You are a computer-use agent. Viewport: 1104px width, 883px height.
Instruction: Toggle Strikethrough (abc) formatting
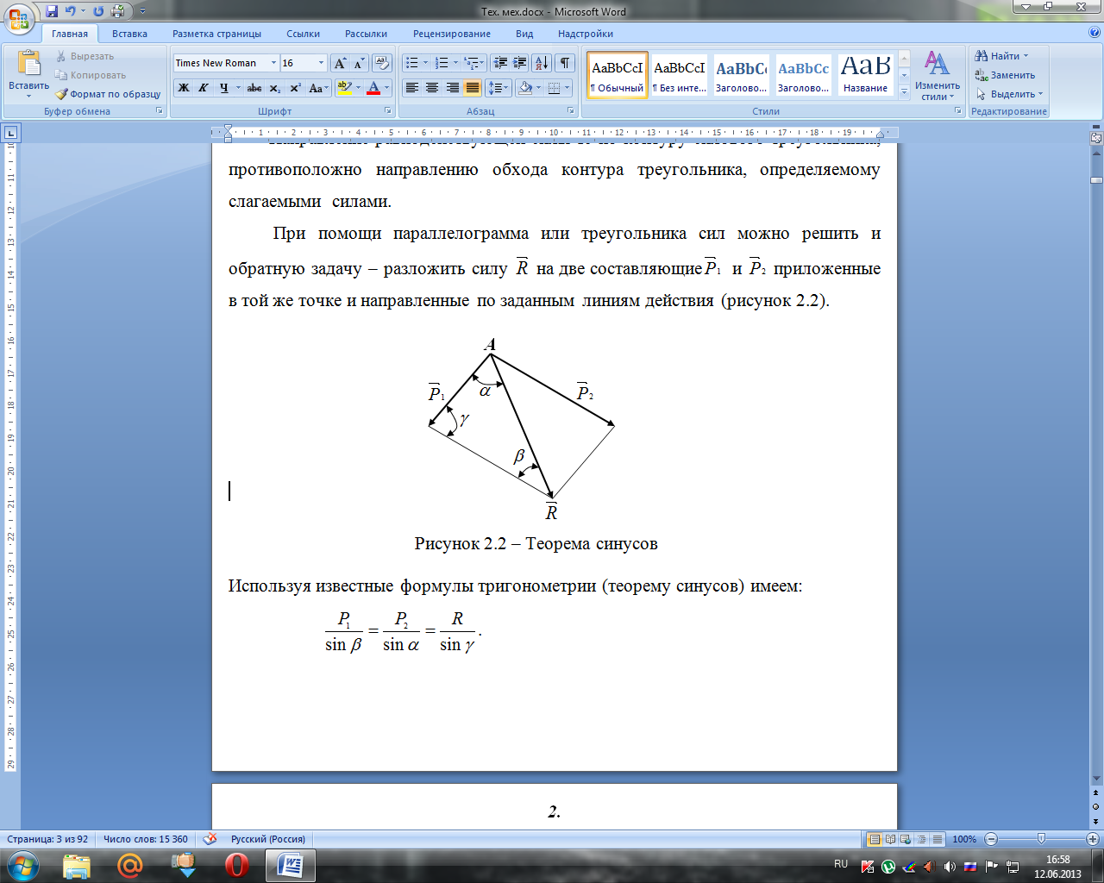pyautogui.click(x=254, y=88)
